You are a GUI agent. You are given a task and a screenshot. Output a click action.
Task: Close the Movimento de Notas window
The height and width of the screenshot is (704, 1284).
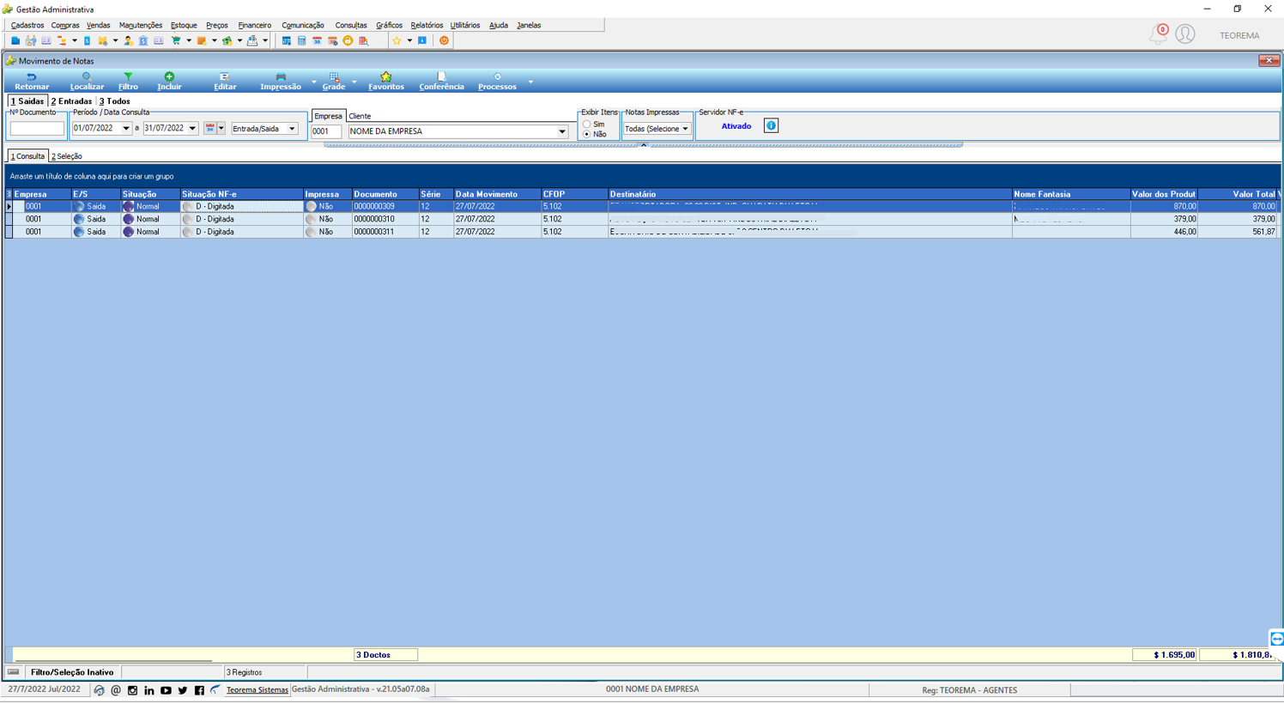1269,61
